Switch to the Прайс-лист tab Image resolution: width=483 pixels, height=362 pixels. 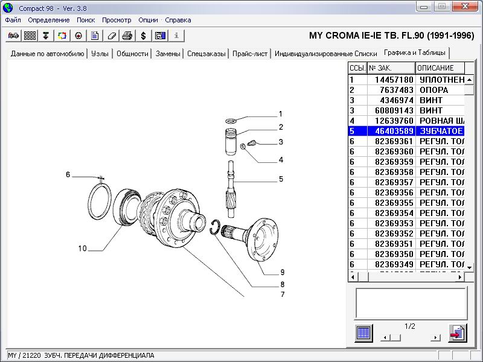pyautogui.click(x=250, y=54)
